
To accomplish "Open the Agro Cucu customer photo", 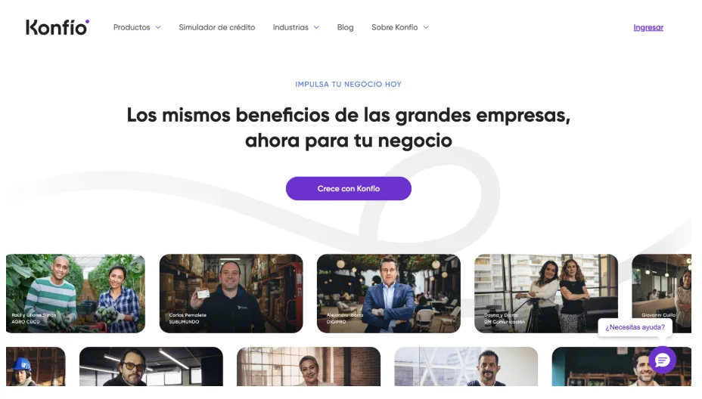I will [75, 293].
